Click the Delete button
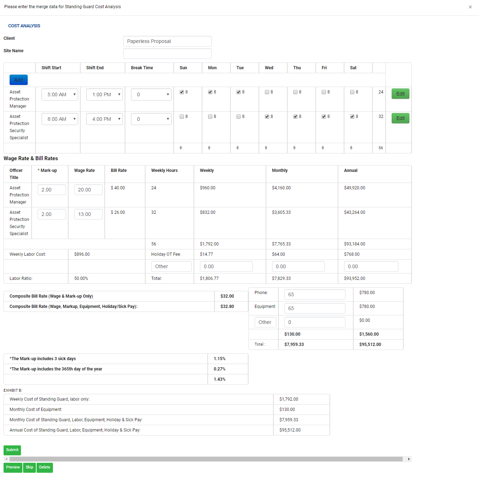479x477 pixels. (x=44, y=467)
